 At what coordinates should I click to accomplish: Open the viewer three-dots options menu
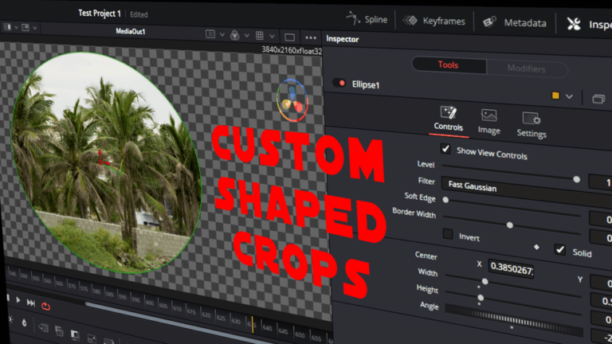click(x=311, y=38)
